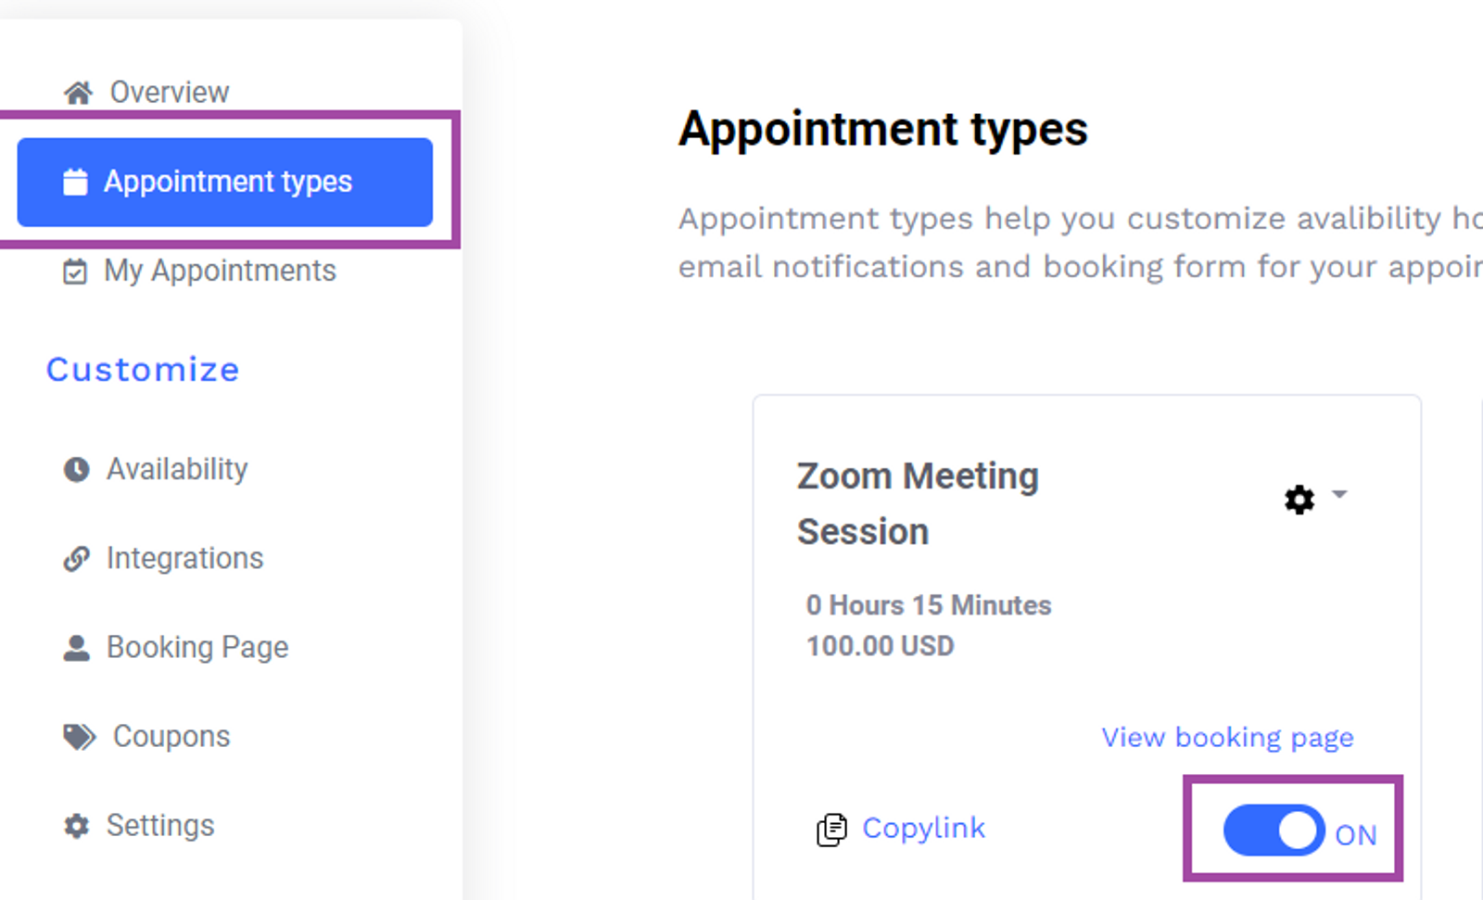Open the Availability page
The image size is (1483, 900).
pos(177,470)
